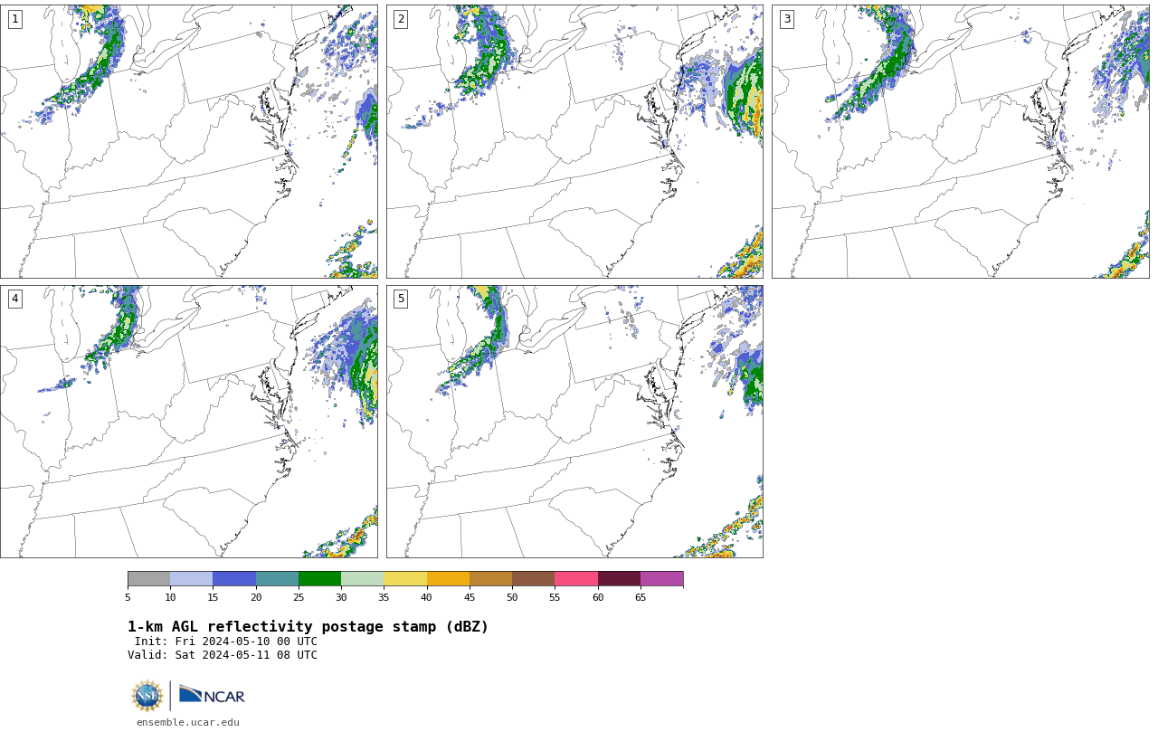Click the tan 45-50 dBZ swatch
This screenshot has height=732, width=1158.
click(x=490, y=579)
